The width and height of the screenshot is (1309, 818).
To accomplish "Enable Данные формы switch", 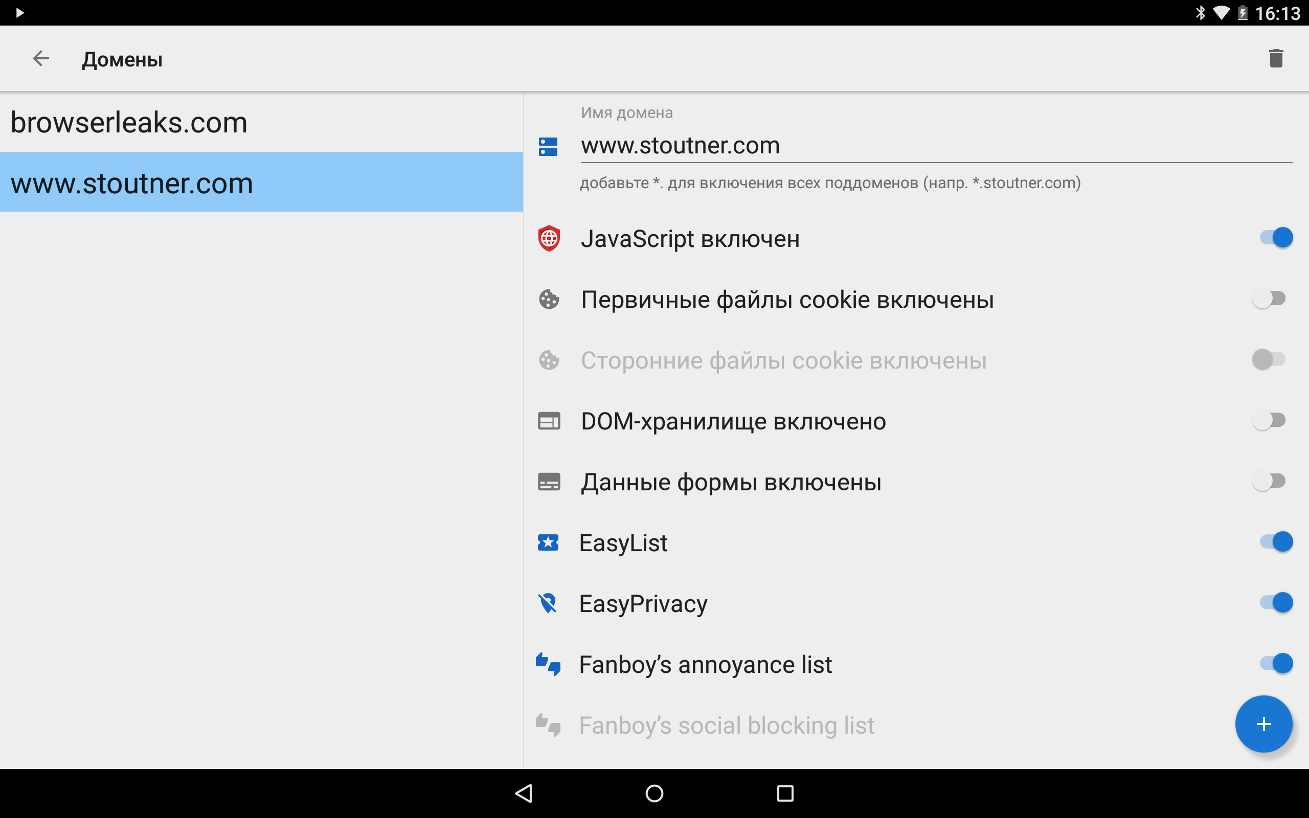I will pos(1268,481).
